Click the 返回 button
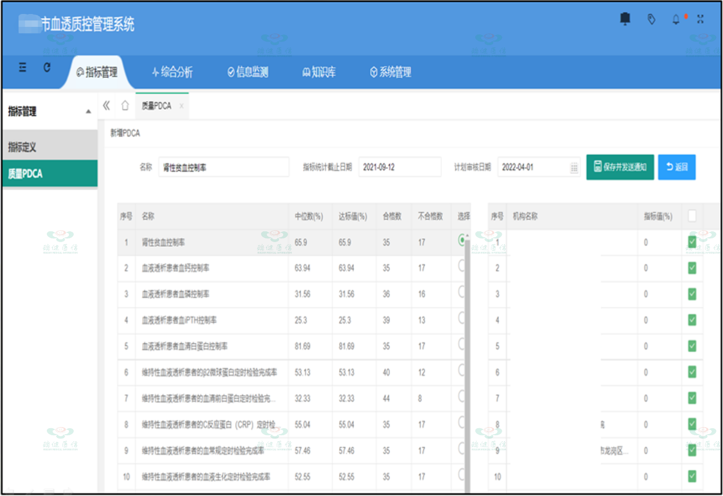This screenshot has width=723, height=496. click(x=677, y=167)
